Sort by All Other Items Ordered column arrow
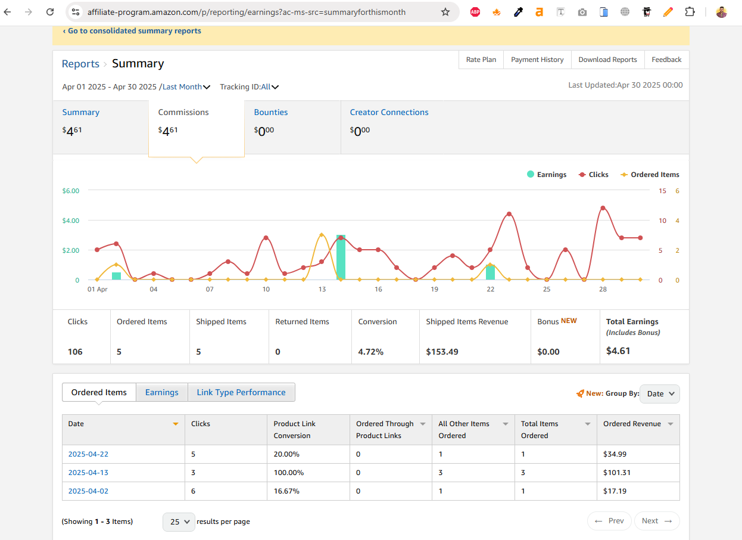The height and width of the screenshot is (540, 742). (506, 424)
